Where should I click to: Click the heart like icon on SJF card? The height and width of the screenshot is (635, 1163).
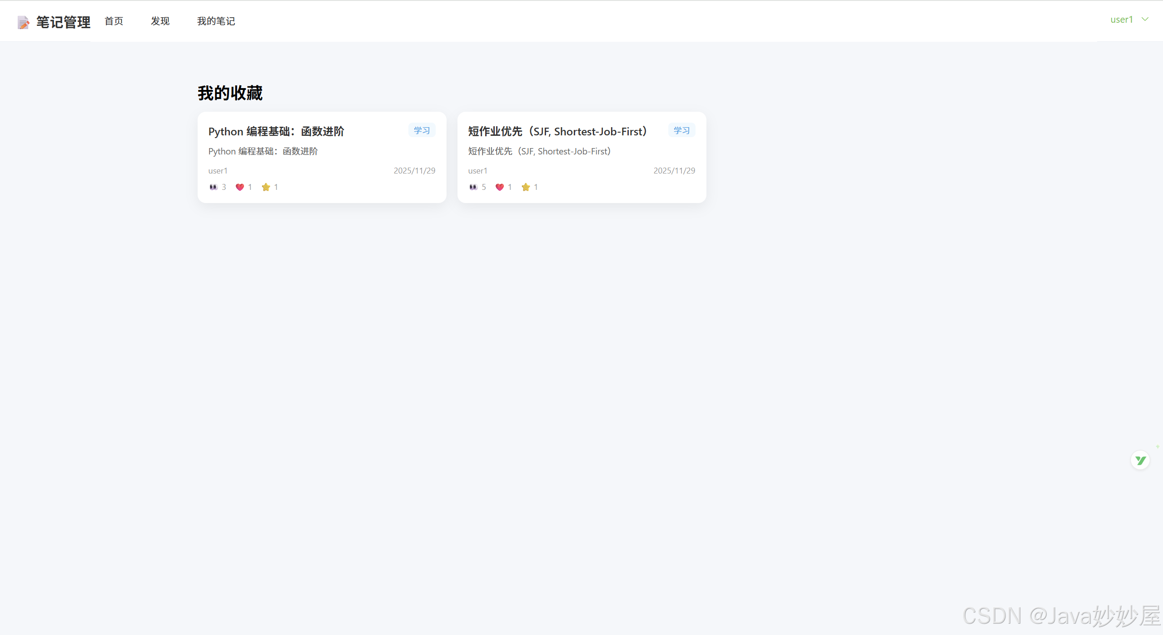tap(500, 187)
